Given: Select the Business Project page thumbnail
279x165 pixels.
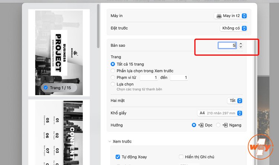Looking at the screenshot, I should [59, 53].
